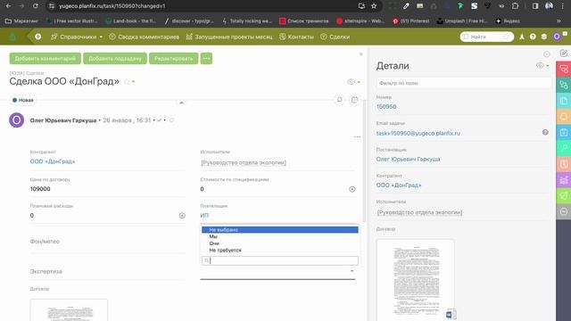Viewport: 571px width, 321px height.
Task: Click the plus icon in Стоимости по спецификациям
Action: click(352, 189)
